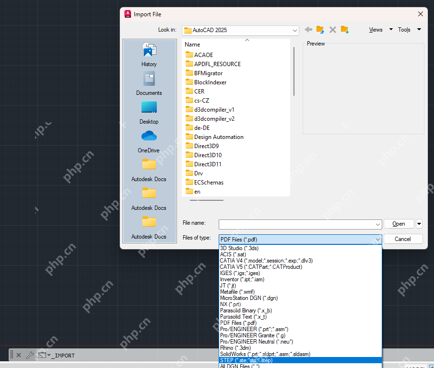The height and width of the screenshot is (368, 434).
Task: Click the AutoCAD icon in dialog title
Action: (128, 14)
